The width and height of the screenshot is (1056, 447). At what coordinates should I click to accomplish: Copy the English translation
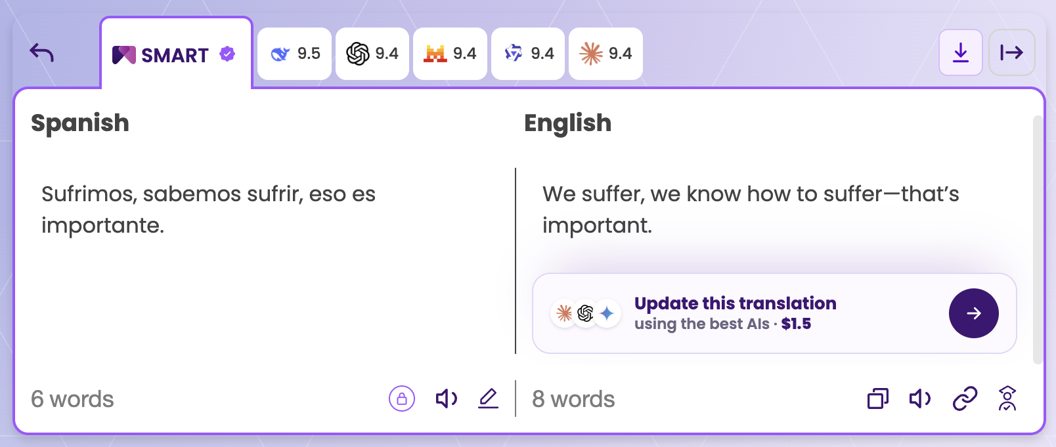(878, 398)
